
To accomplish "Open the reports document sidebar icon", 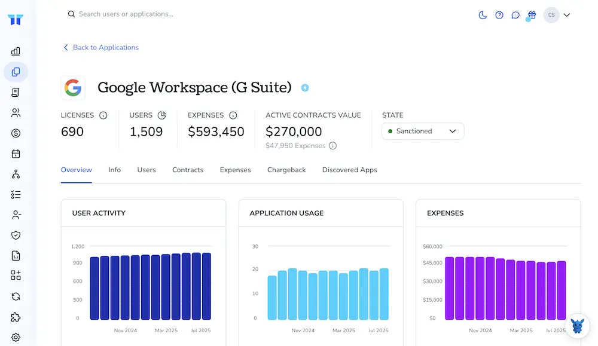I will point(16,256).
